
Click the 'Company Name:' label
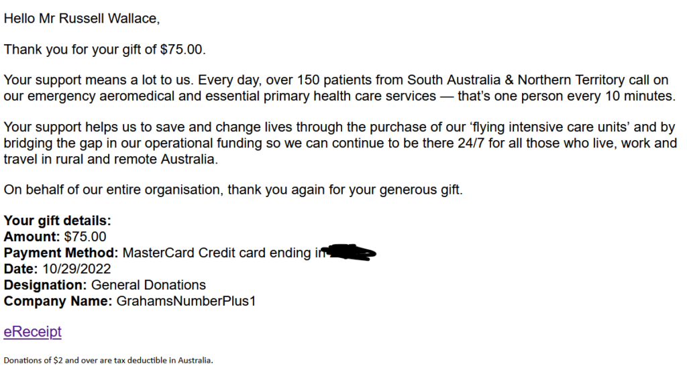point(58,301)
